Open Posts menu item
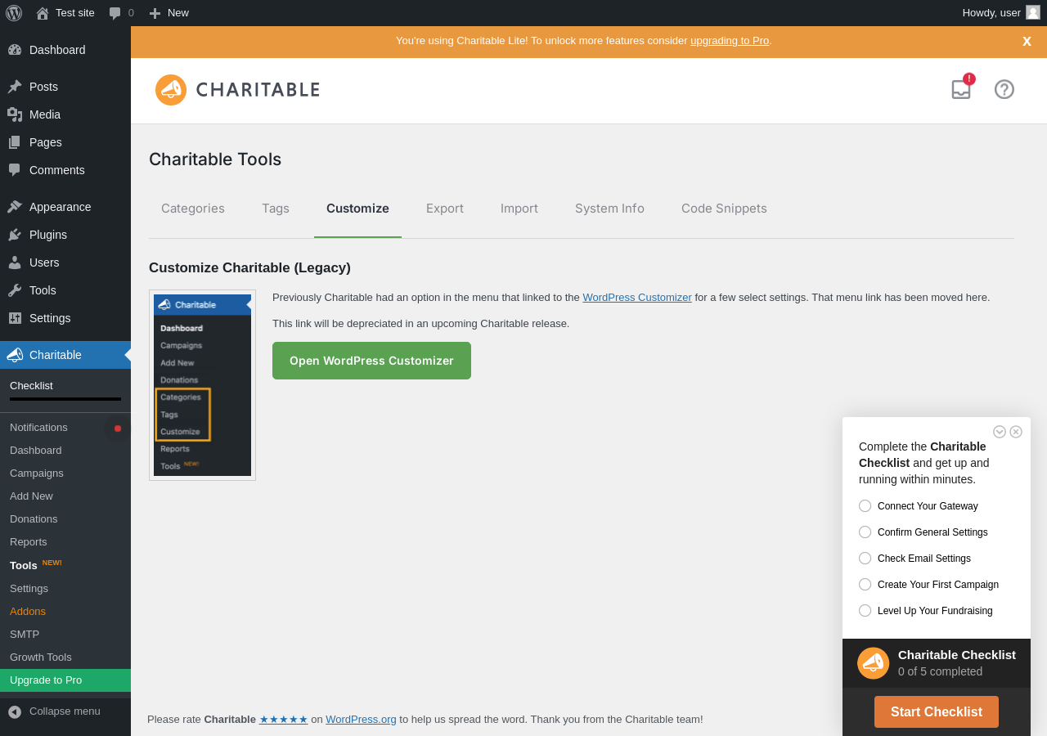This screenshot has height=736, width=1047. pyautogui.click(x=65, y=87)
